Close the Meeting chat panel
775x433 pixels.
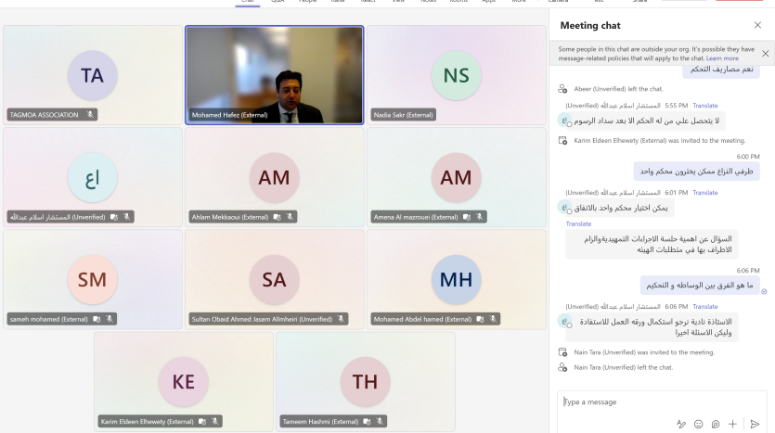[x=757, y=25]
